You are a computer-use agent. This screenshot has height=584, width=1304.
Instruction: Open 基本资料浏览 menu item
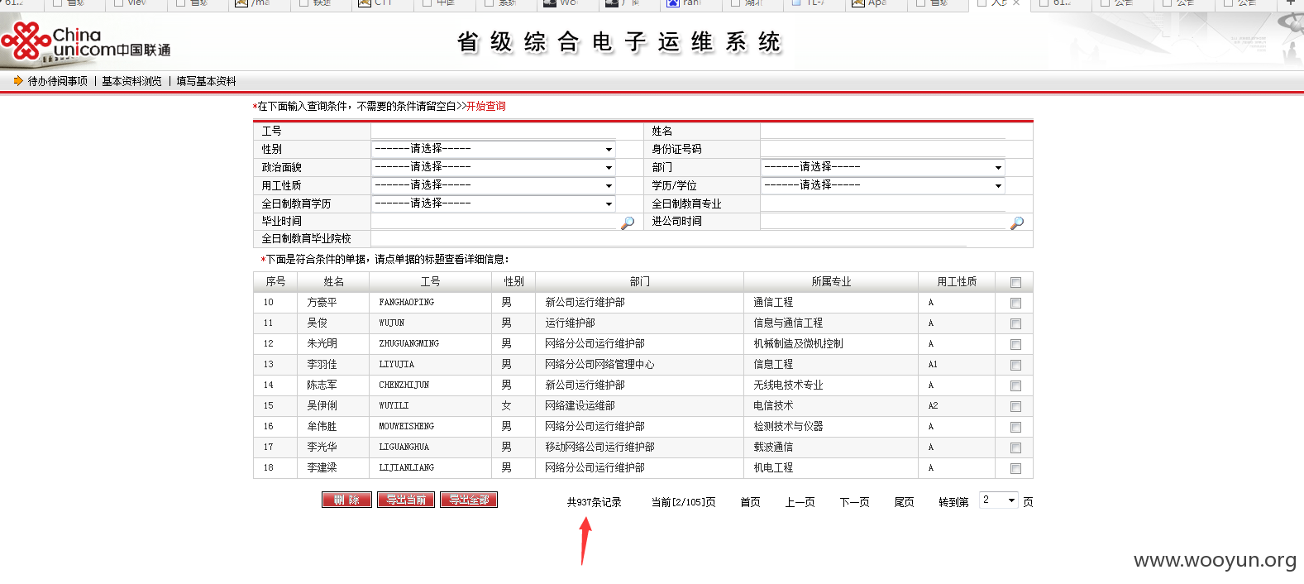(x=132, y=81)
